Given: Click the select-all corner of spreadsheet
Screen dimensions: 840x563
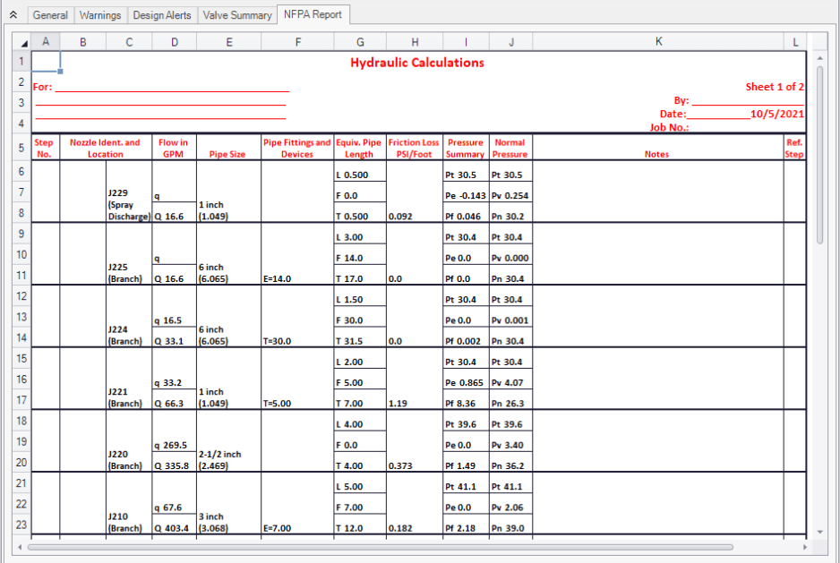Looking at the screenshot, I should click(22, 42).
